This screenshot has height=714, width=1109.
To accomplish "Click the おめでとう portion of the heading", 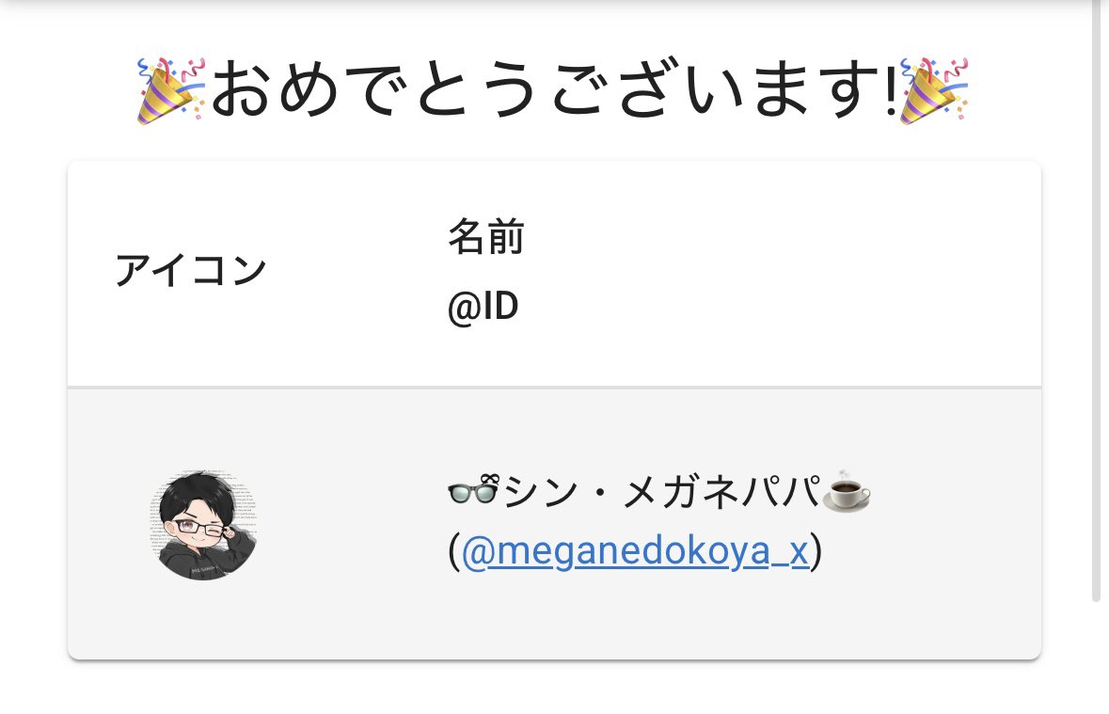I will point(380,90).
